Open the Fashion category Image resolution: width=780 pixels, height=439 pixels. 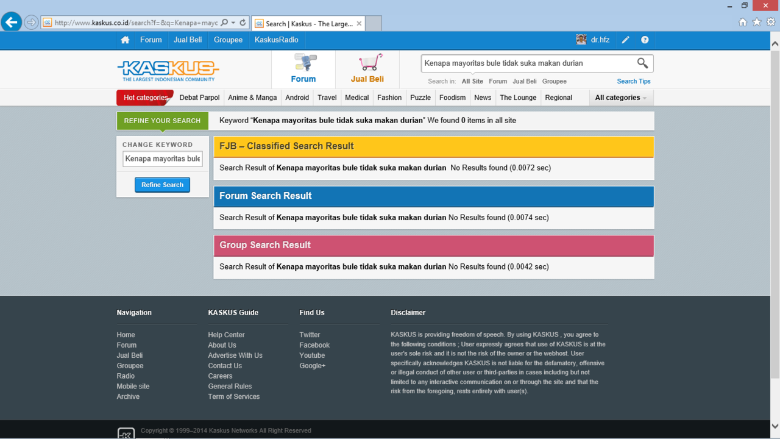[389, 98]
